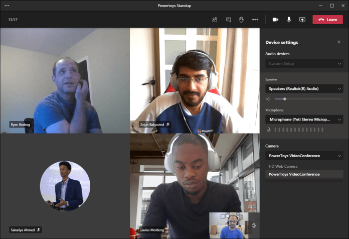Click the microphone level icon in settings
This screenshot has height=239, width=349.
pyautogui.click(x=269, y=130)
